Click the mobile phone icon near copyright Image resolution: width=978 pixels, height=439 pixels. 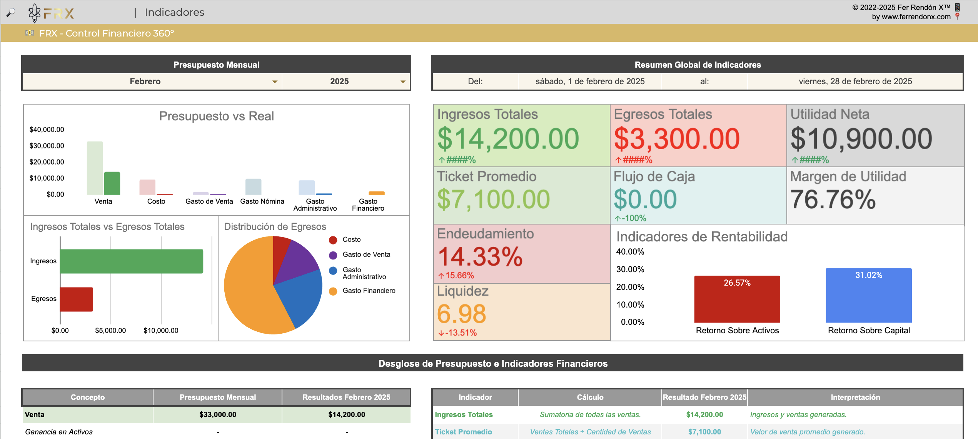click(958, 7)
